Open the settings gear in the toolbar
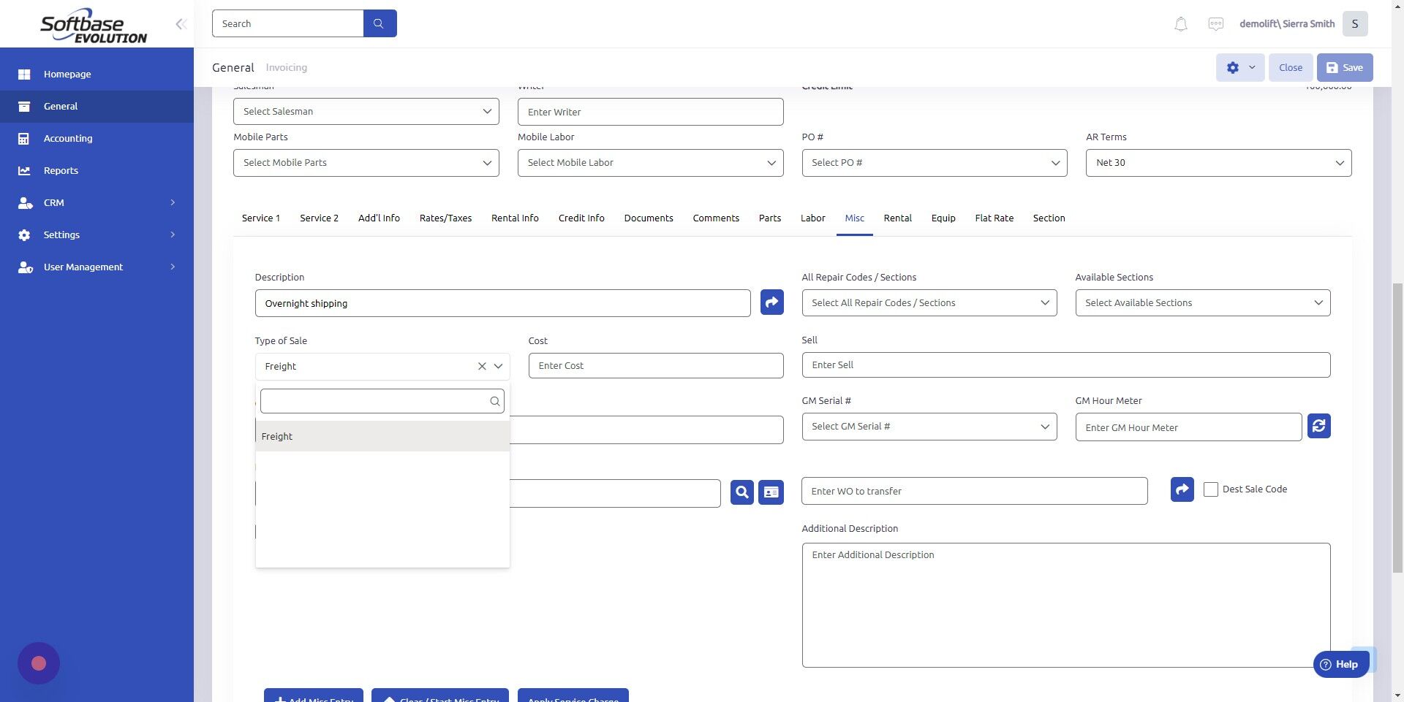This screenshot has width=1404, height=702. [x=1234, y=67]
